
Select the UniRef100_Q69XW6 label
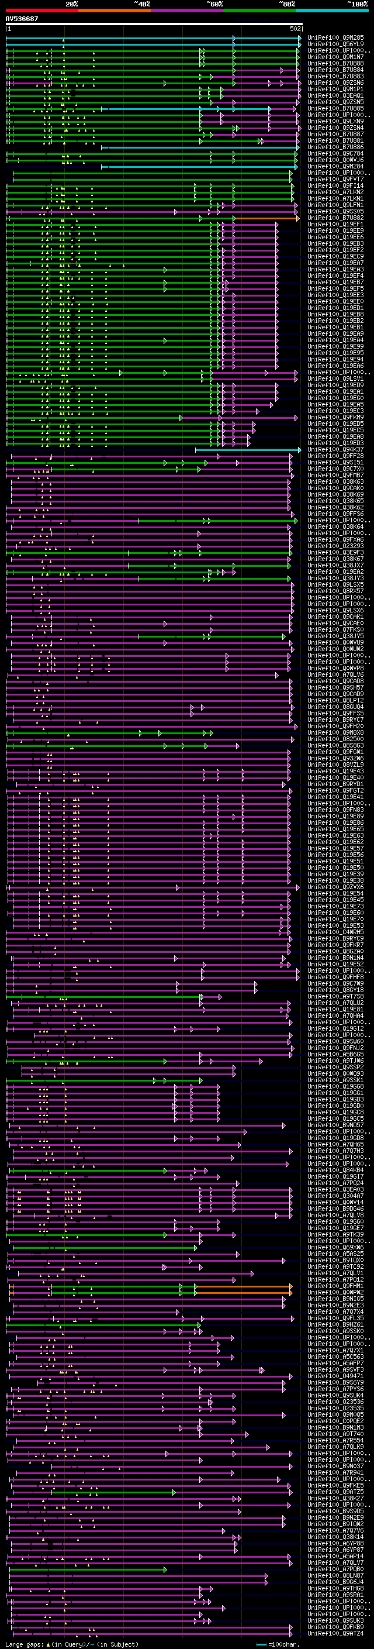(x=335, y=1248)
